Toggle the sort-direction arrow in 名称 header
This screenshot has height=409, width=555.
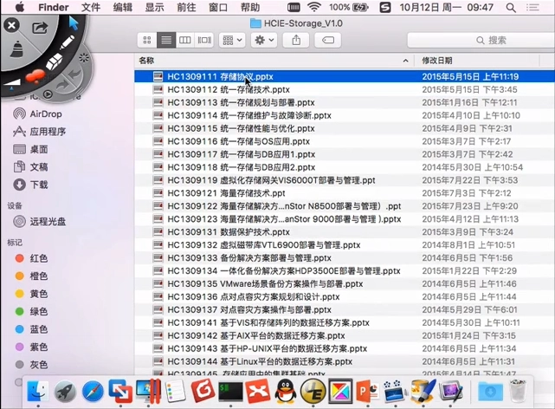[x=405, y=61]
